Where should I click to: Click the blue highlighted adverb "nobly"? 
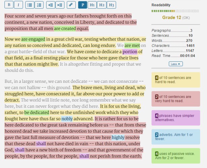click(67, 119)
